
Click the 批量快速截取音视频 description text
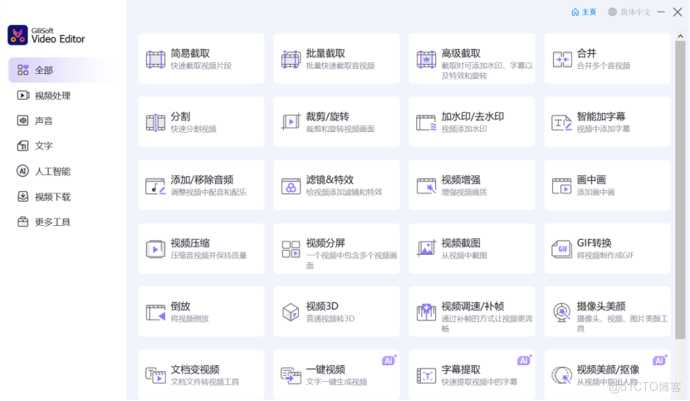(x=340, y=66)
